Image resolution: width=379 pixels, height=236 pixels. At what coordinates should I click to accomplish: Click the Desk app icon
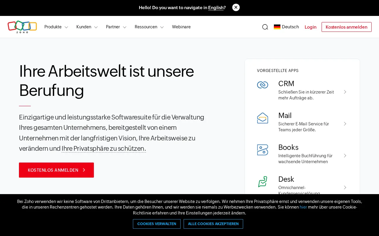coord(263,182)
